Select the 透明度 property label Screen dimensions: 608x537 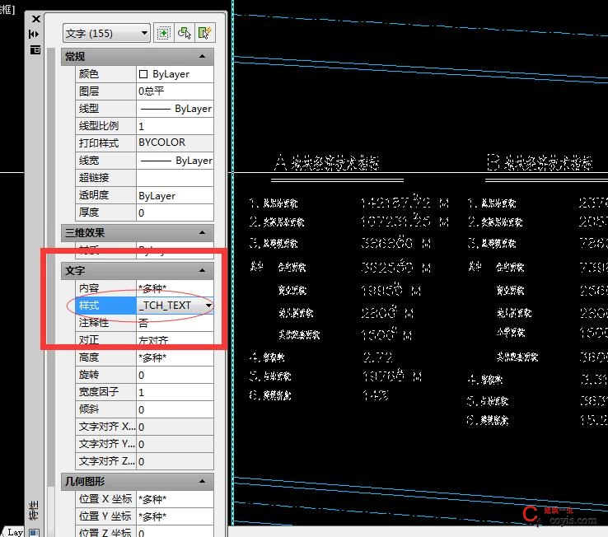point(105,195)
